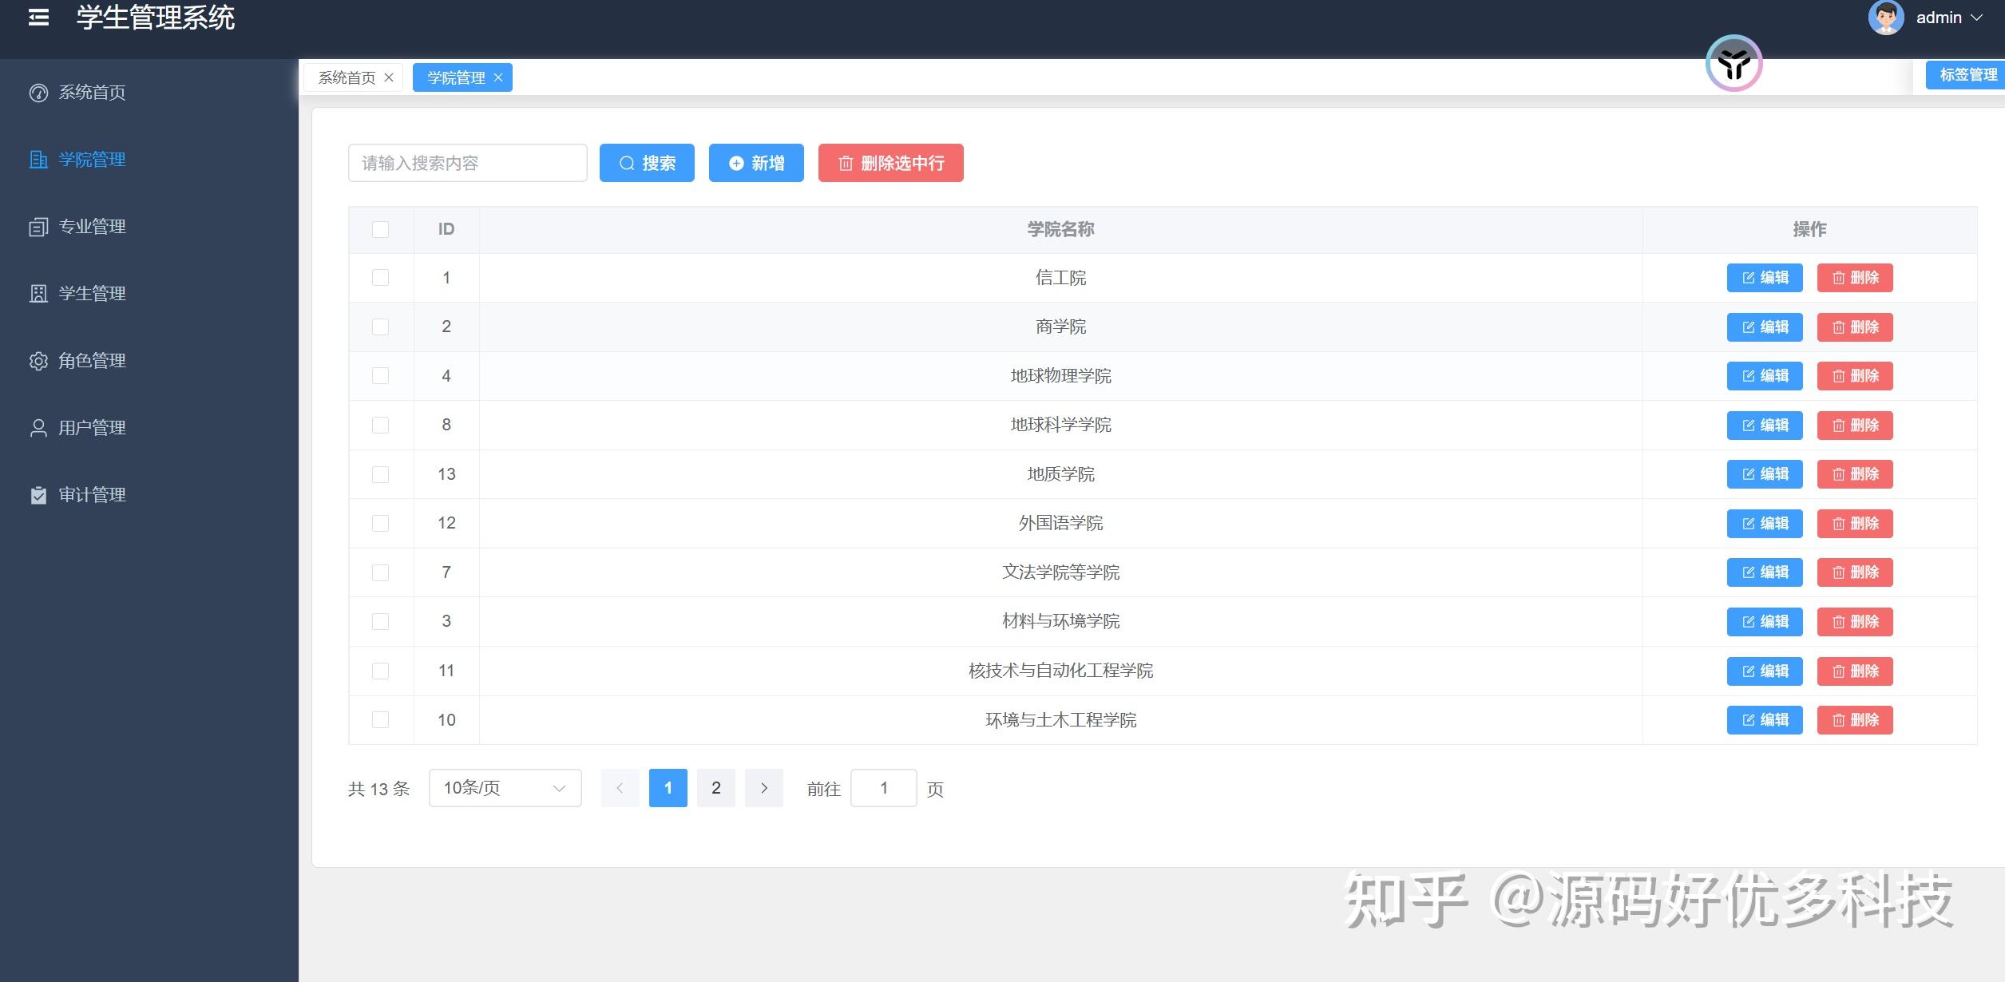Edit the 商学院 row

1765,327
